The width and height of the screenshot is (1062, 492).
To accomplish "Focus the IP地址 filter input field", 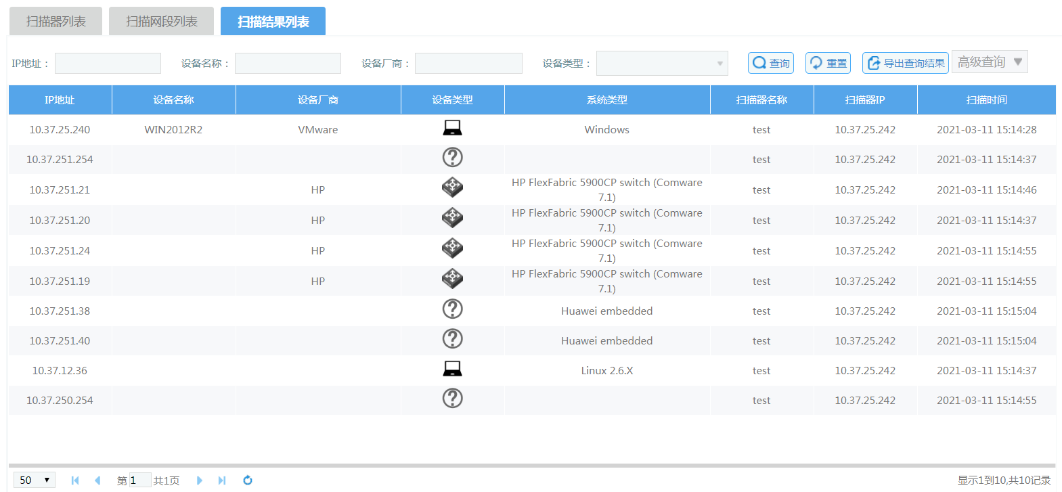I will click(x=108, y=63).
